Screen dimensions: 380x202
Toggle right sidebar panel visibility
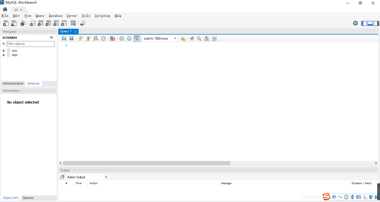coord(376,23)
